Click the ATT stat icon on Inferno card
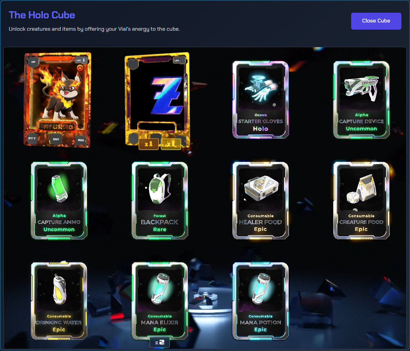Screen dimensions: 410x351 tap(32, 138)
